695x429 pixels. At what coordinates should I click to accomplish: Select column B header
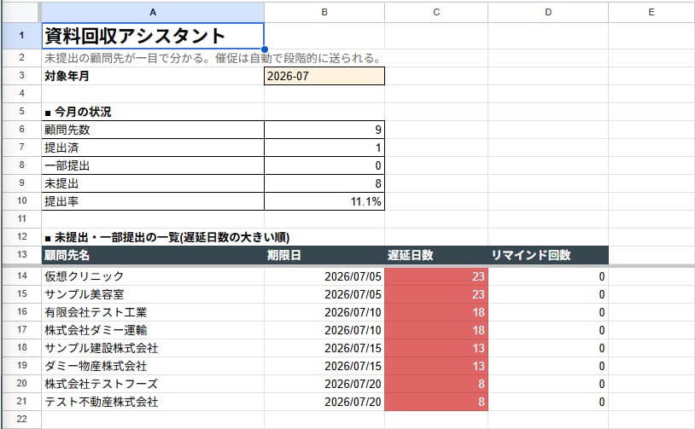324,12
